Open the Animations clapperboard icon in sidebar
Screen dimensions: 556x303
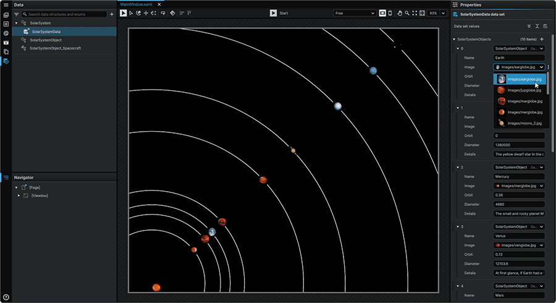(x=6, y=43)
